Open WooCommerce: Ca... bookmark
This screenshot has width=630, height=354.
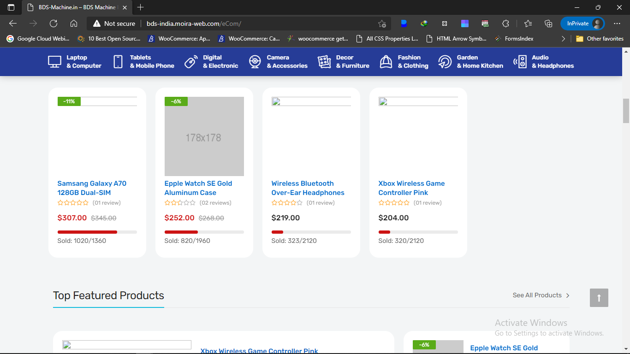tap(249, 39)
